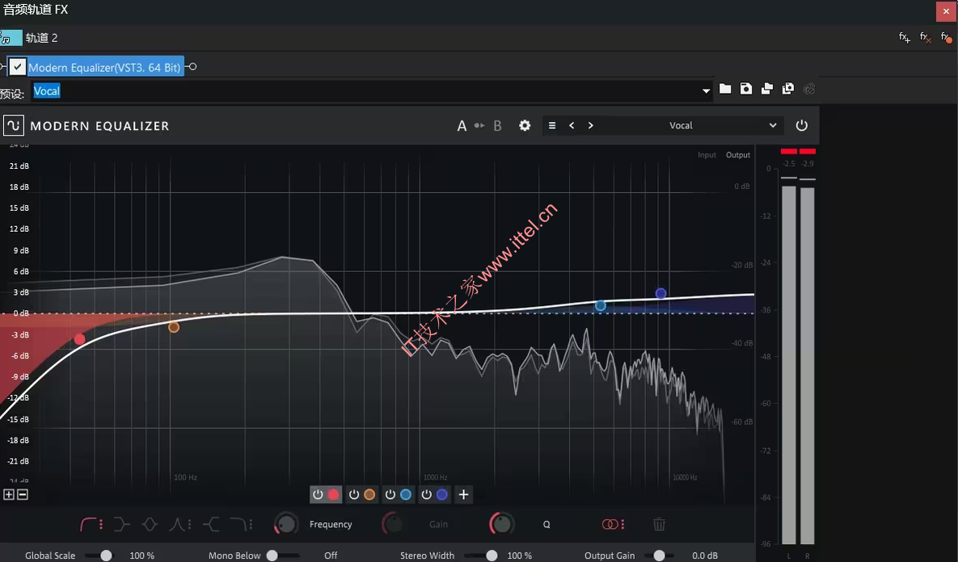Click the stereo linked-circles channel mode icon

click(x=610, y=524)
